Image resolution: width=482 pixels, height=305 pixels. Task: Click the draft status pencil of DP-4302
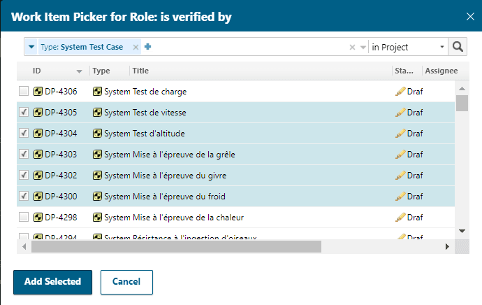(400, 175)
